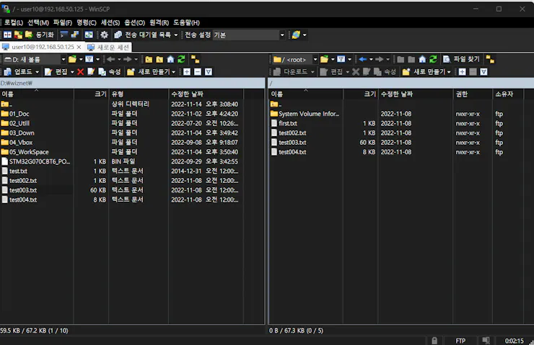Click the local 편집 button
Screen dimensions: 534x345
coord(57,72)
